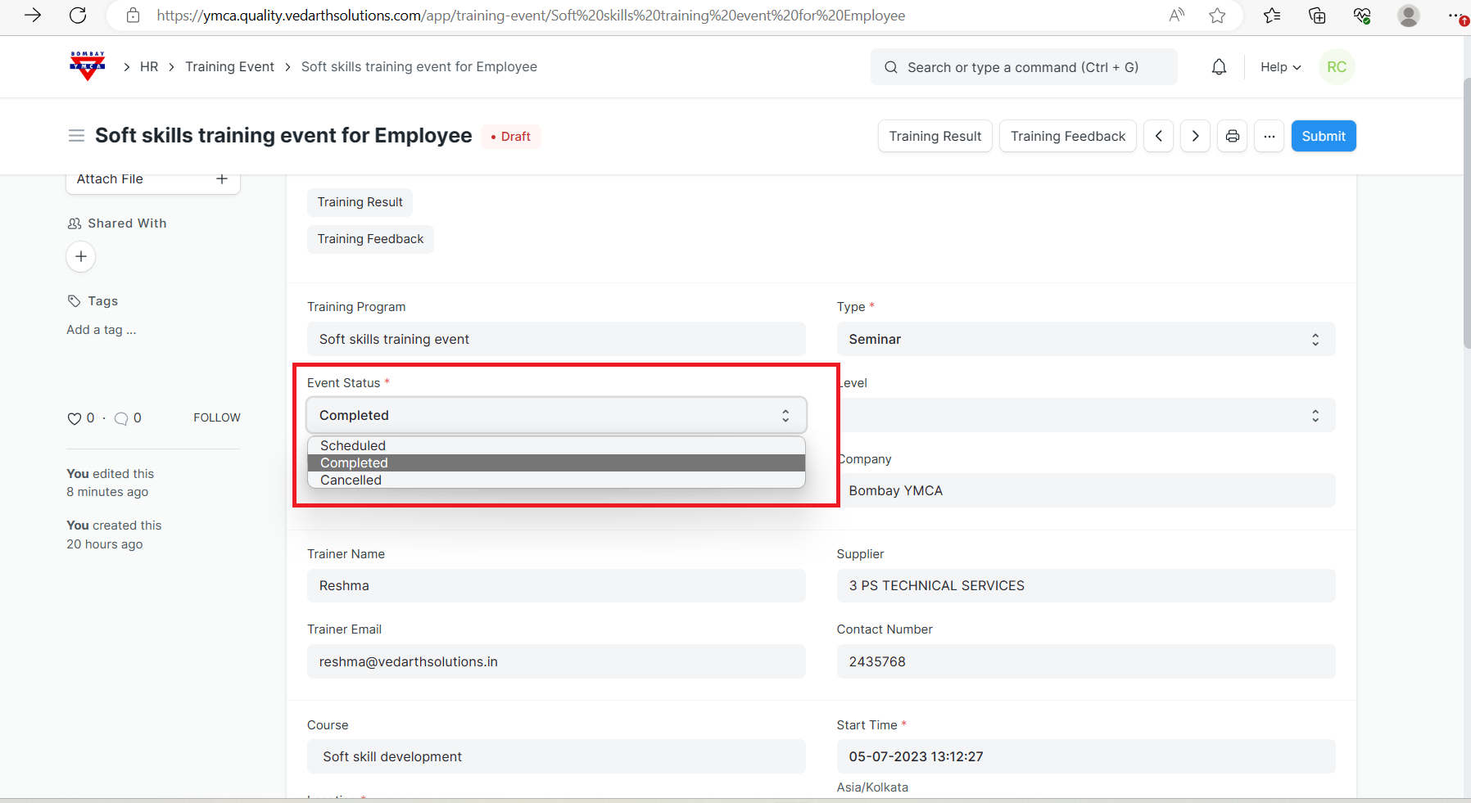Viewport: 1471px width, 803px height.
Task: Like the document with the heart icon
Action: point(75,418)
